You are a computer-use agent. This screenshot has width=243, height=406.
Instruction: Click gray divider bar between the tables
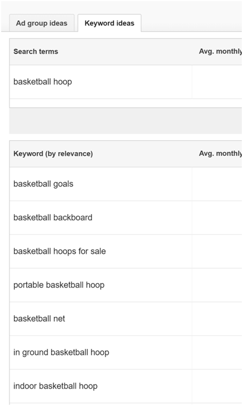pyautogui.click(x=125, y=121)
